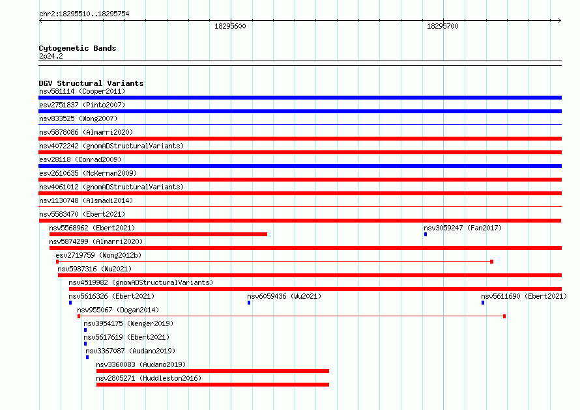Click esv2610635 (McKernan2009) label
The width and height of the screenshot is (580, 410).
(88, 173)
